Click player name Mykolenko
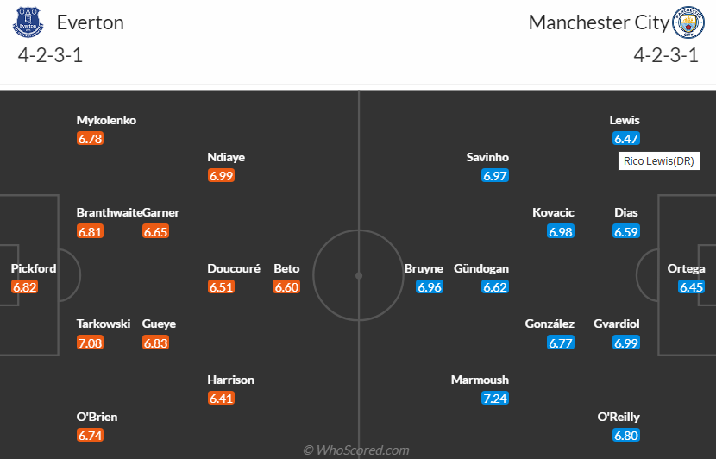 point(106,120)
